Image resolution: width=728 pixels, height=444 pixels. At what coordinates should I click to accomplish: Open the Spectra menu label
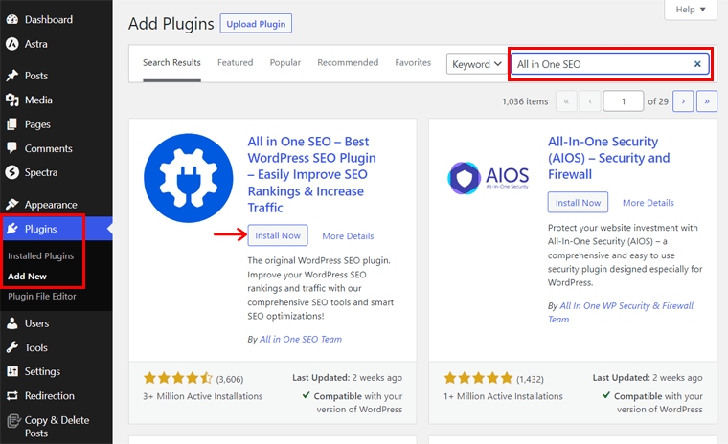coord(41,172)
